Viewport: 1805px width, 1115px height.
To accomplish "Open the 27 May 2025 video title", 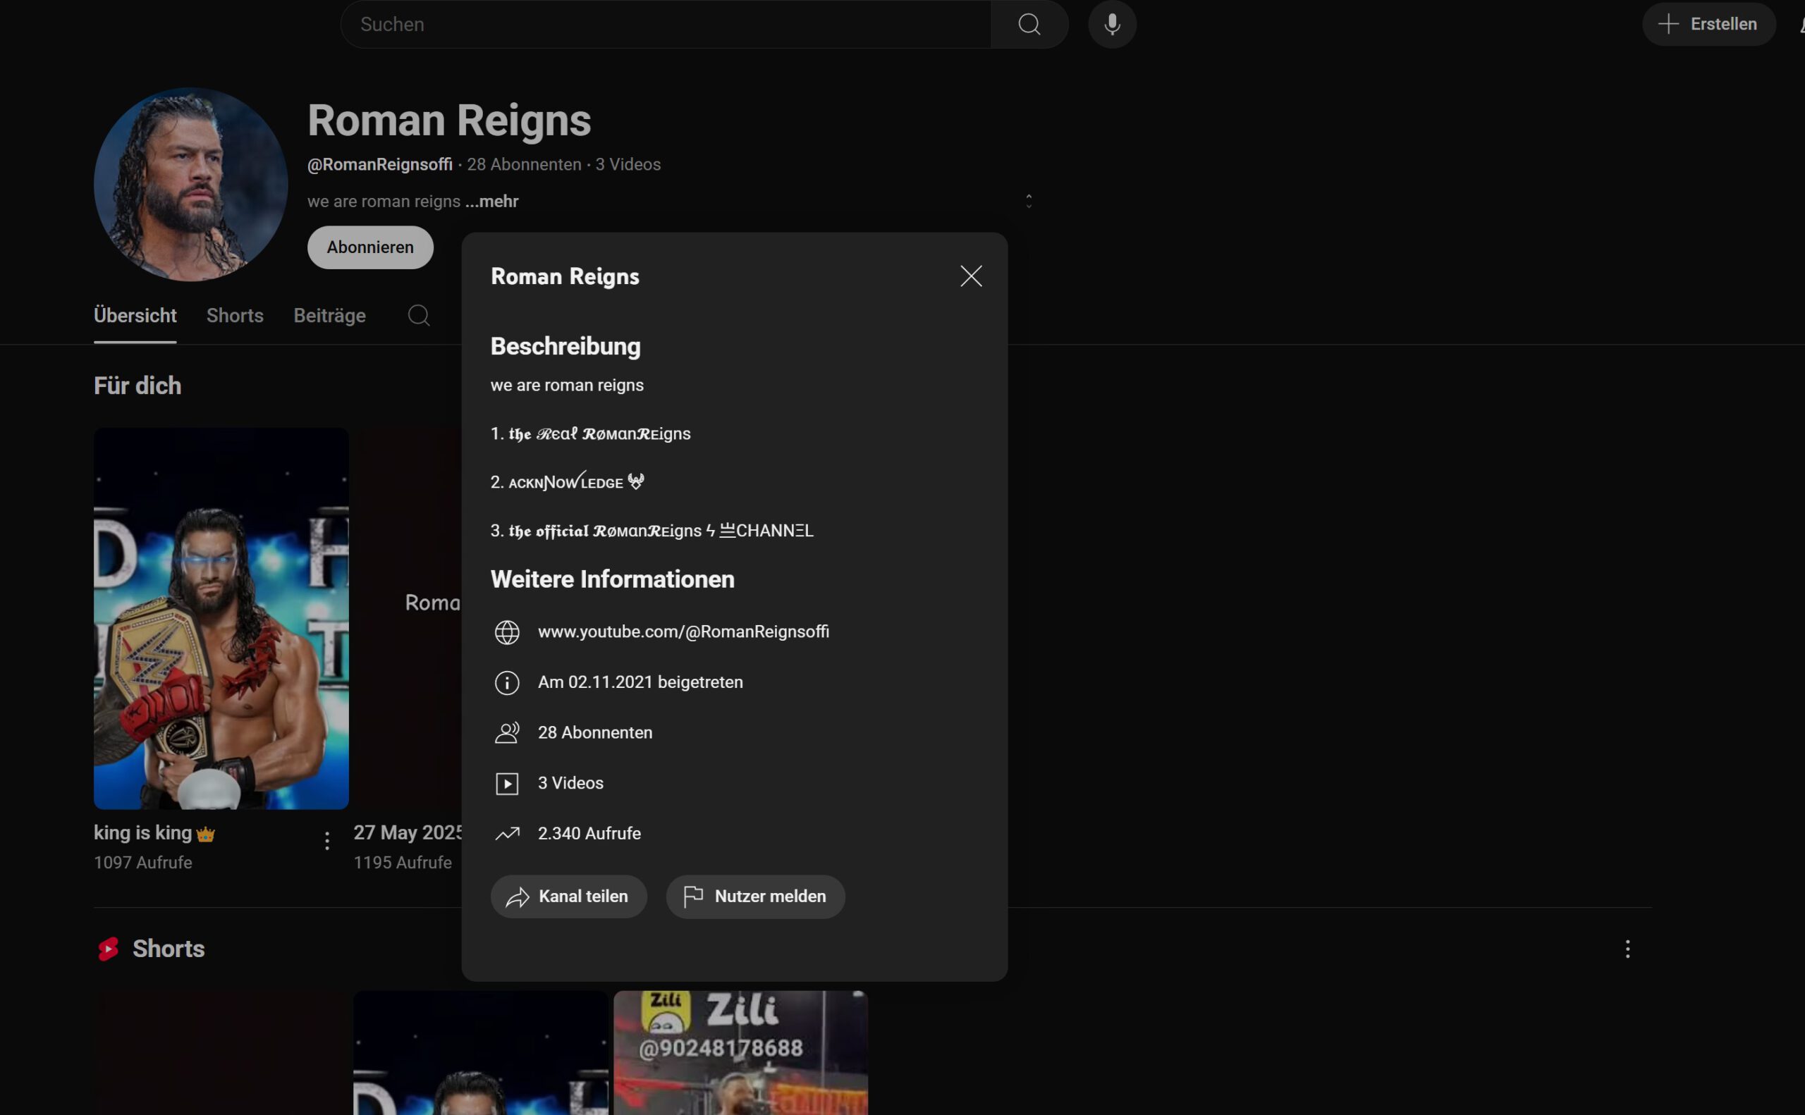I will pyautogui.click(x=408, y=832).
